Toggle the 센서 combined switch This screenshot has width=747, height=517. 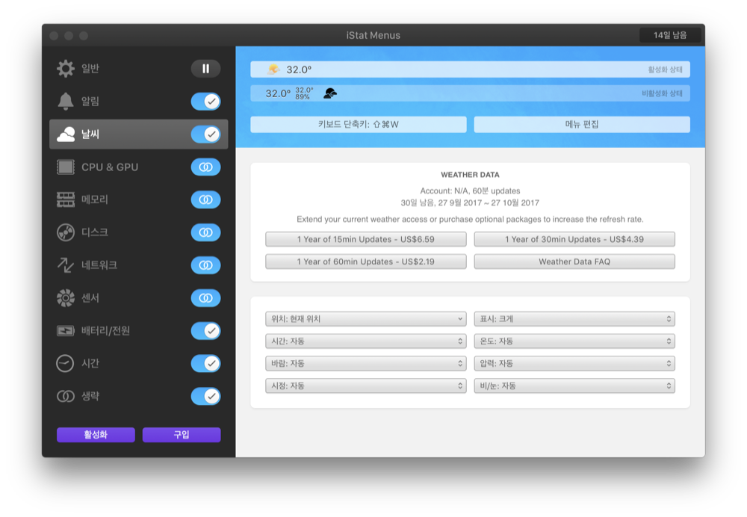tap(206, 298)
